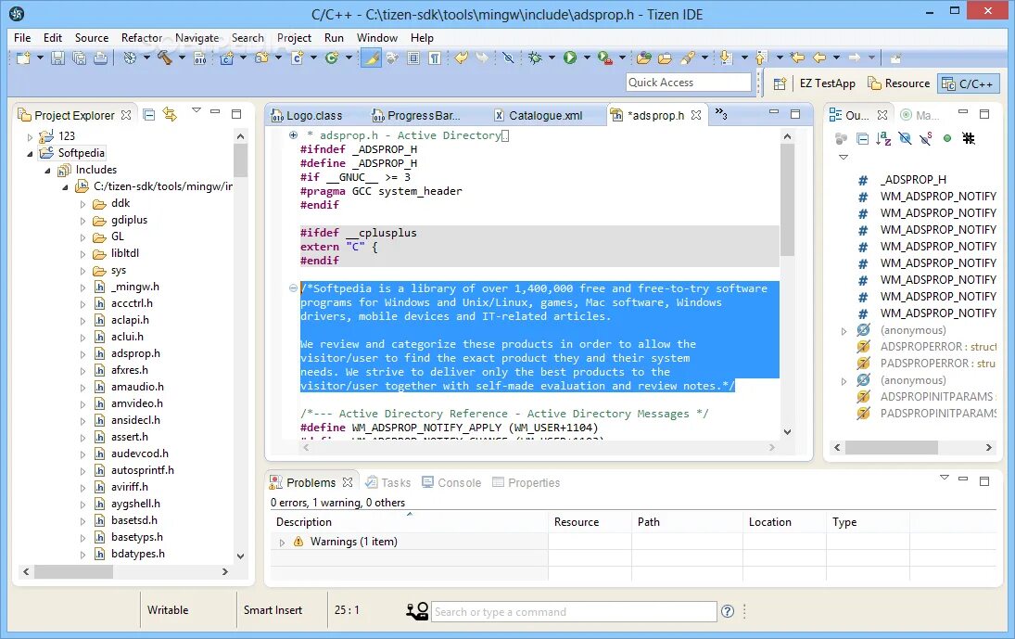This screenshot has height=639, width=1015.
Task: Click the binary 010 toolbar icon
Action: pyautogui.click(x=200, y=58)
